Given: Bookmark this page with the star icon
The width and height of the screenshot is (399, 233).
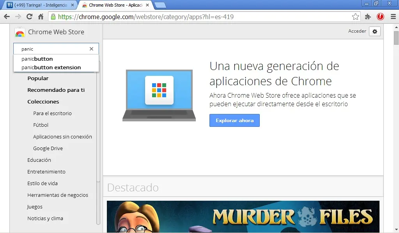Looking at the screenshot, I should pos(355,17).
